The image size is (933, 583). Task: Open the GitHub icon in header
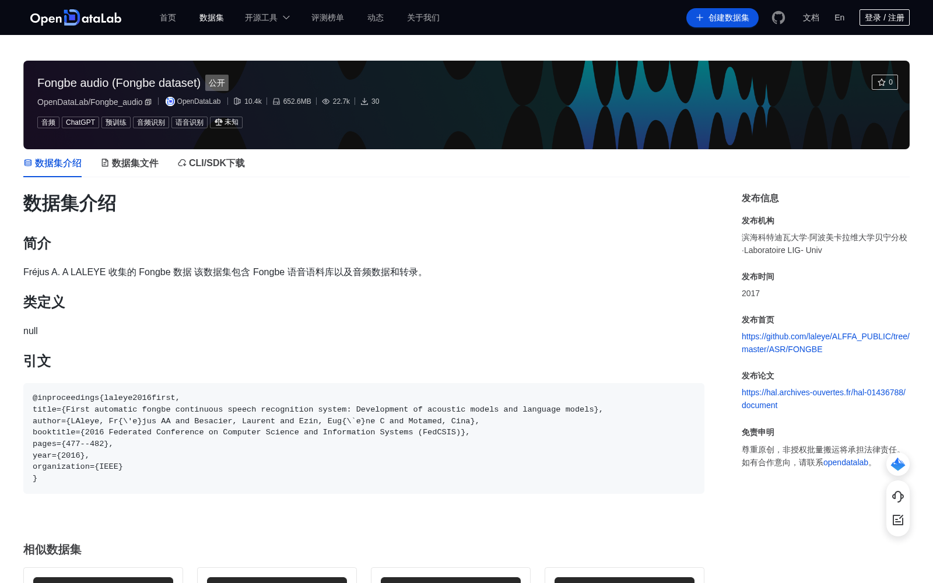coord(778,17)
